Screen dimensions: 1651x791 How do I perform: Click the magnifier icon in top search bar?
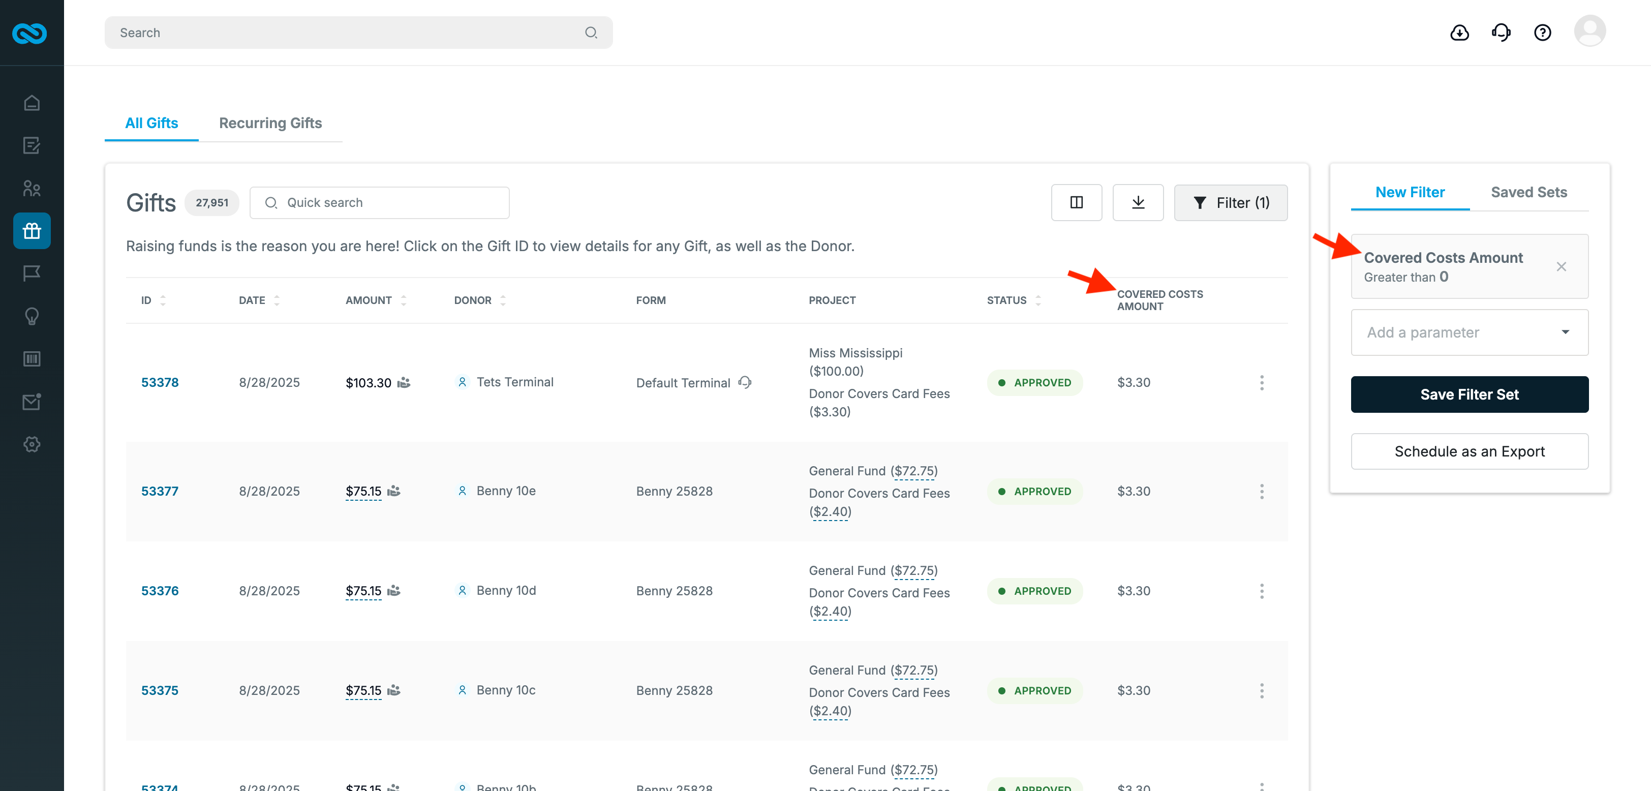click(591, 33)
